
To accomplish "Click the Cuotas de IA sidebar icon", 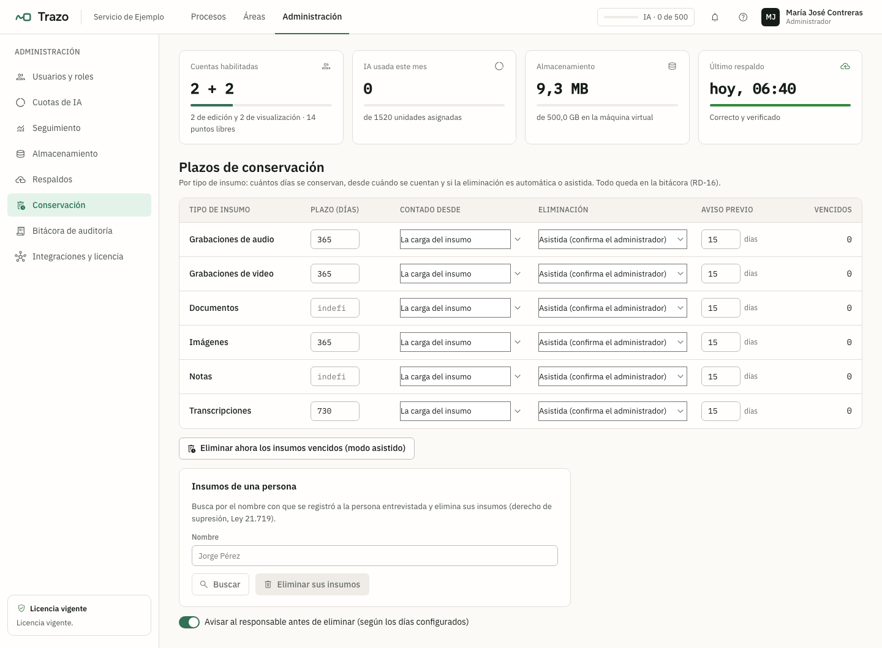I will 21,103.
